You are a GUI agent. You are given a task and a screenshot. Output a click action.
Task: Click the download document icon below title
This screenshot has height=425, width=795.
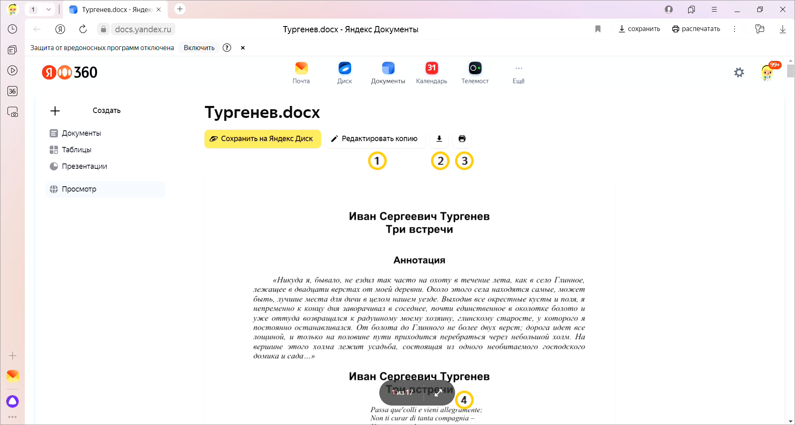[x=439, y=139]
